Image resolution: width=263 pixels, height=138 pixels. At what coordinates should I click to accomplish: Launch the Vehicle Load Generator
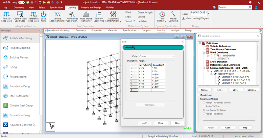57,16
